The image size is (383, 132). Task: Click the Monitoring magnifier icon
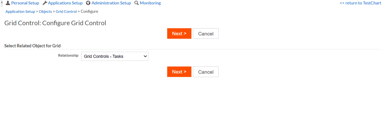coord(136,3)
